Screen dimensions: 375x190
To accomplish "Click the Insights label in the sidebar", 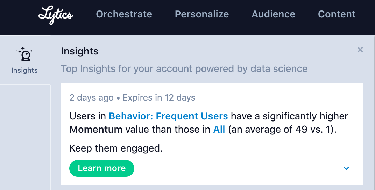I will 24,70.
